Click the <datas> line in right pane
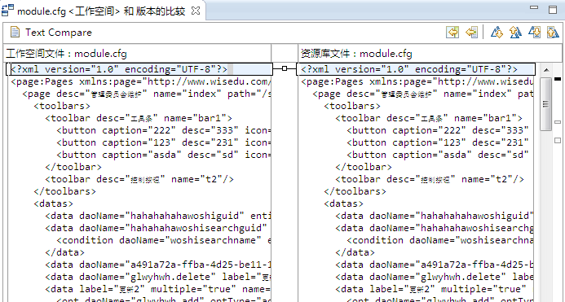The width and height of the screenshot is (565, 302). point(344,204)
